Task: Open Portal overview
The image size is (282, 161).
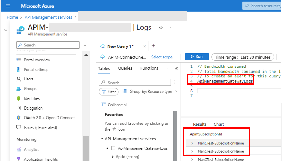Action: coord(37,60)
